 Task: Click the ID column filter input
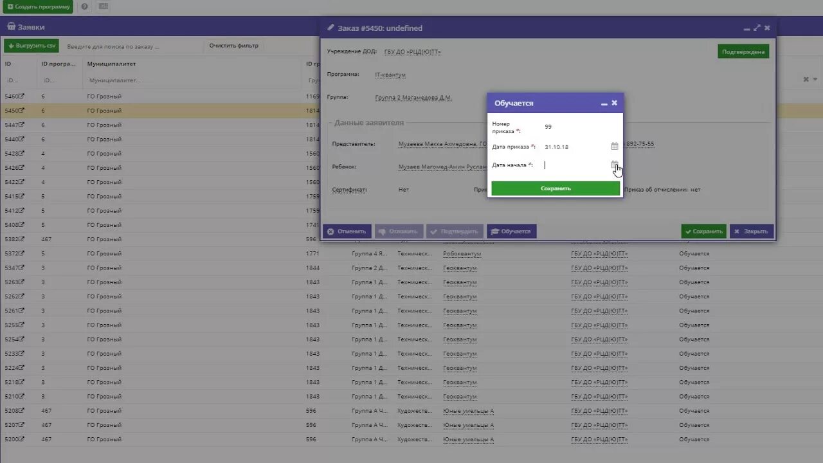pos(19,80)
